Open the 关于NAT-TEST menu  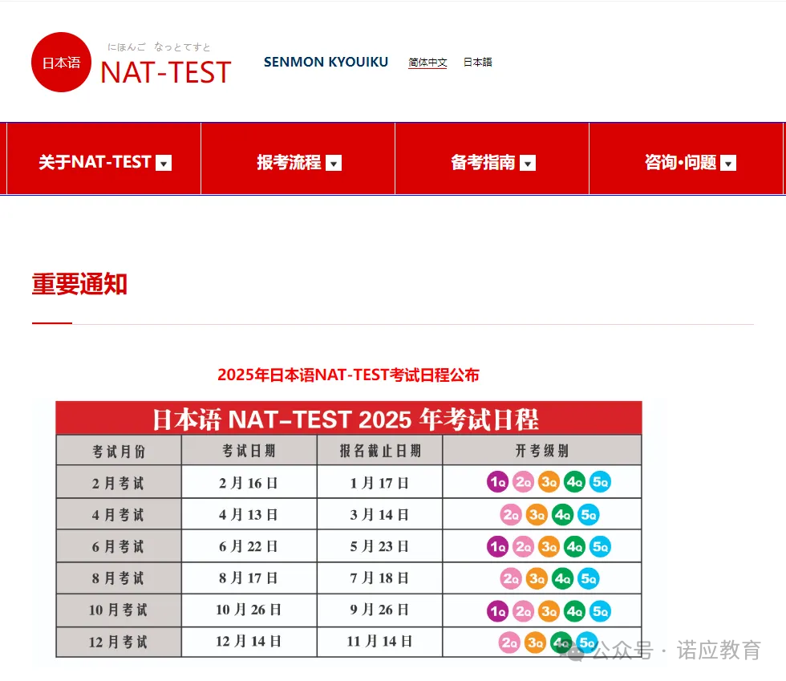tap(103, 159)
